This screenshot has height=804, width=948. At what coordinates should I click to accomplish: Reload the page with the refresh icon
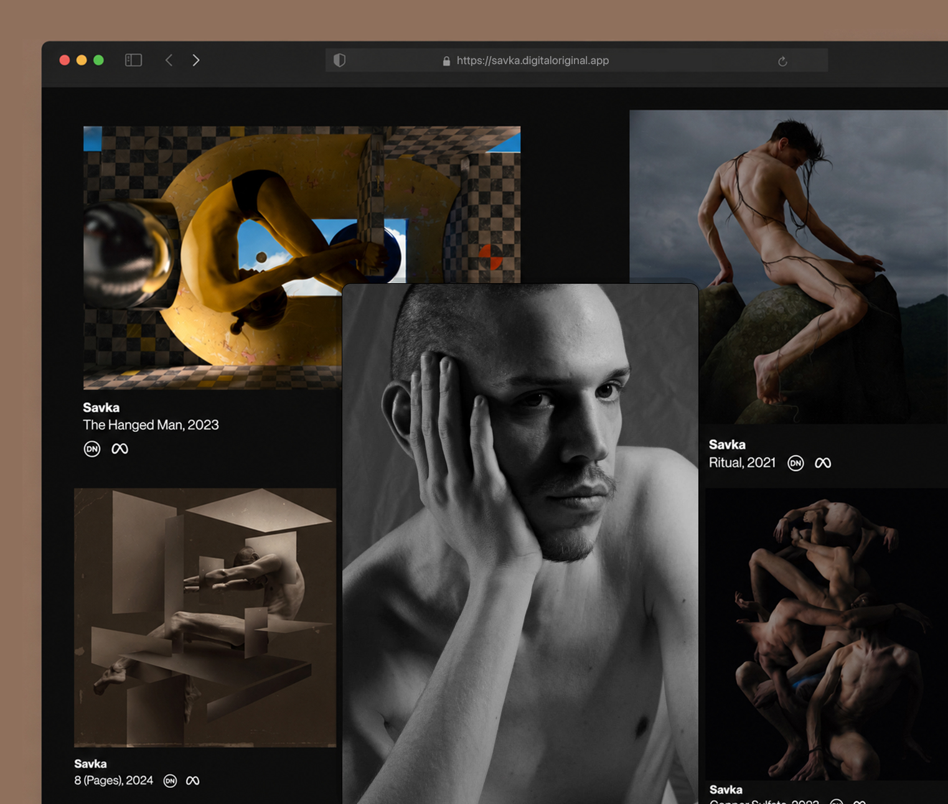click(782, 61)
